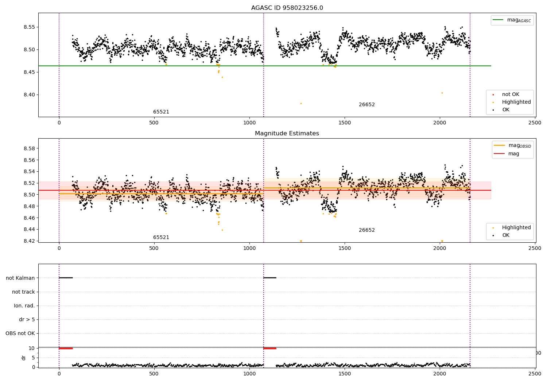
Task: Click obsid label 65521 in the AGASC plot
Action: tap(161, 112)
